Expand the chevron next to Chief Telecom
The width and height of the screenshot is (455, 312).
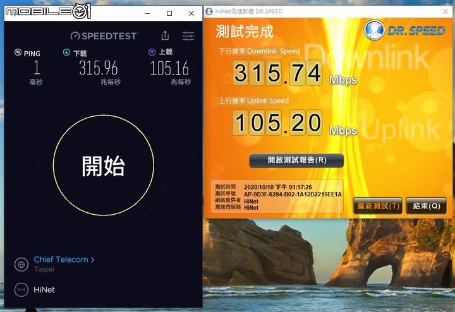pos(92,260)
